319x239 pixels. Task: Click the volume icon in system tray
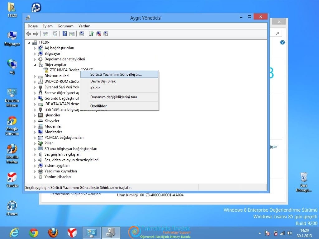pyautogui.click(x=290, y=233)
